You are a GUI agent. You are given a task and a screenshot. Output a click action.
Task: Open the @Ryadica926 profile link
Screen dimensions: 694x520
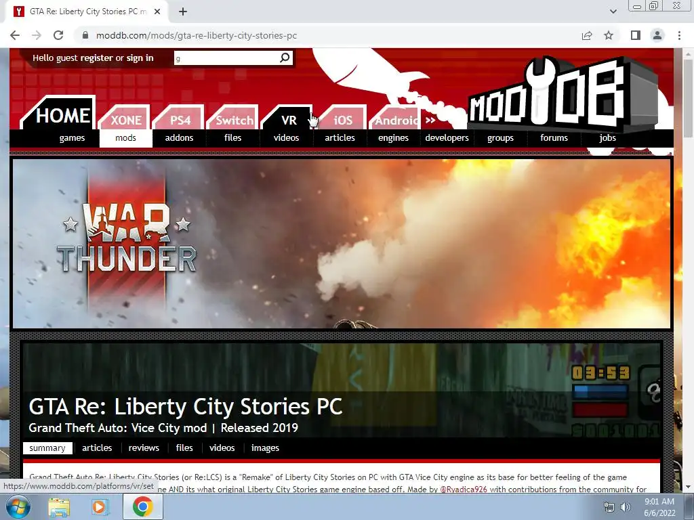coord(464,490)
